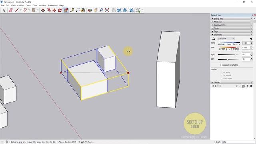Open the Window menu
This screenshot has width=256, height=144.
pyautogui.click(x=43, y=6)
